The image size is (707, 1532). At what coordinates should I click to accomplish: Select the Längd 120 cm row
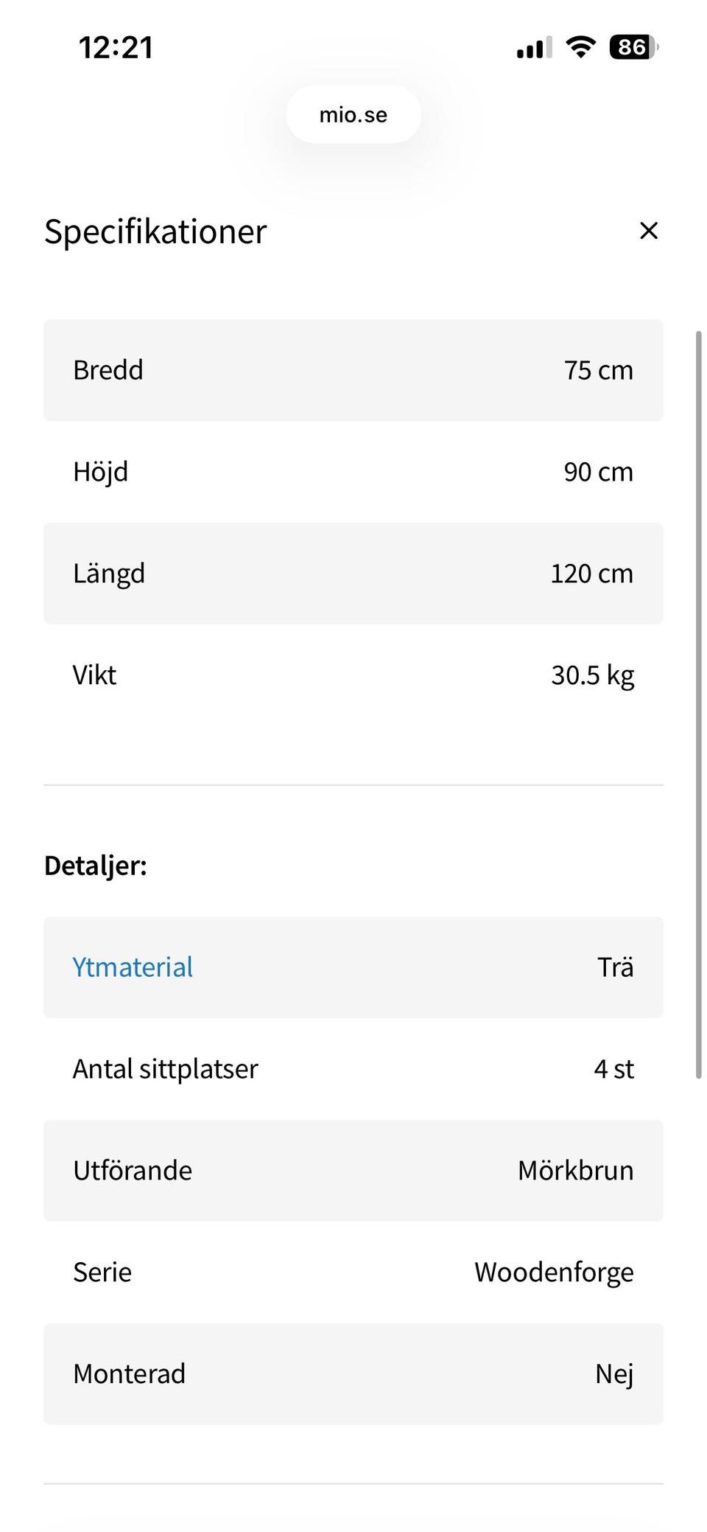coord(353,574)
